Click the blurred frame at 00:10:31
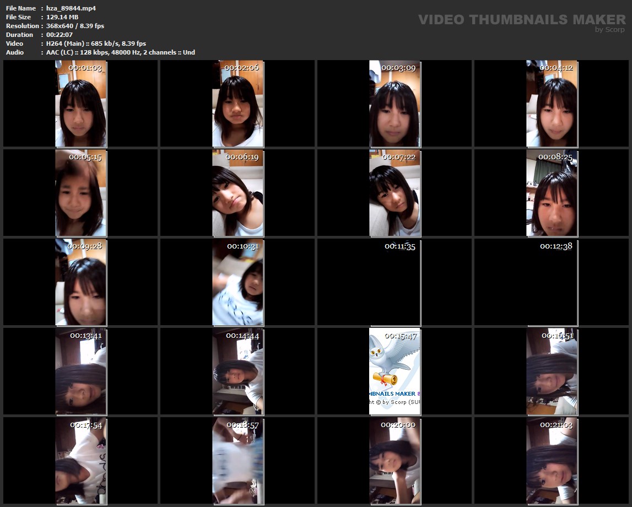The image size is (632, 507). [237, 282]
